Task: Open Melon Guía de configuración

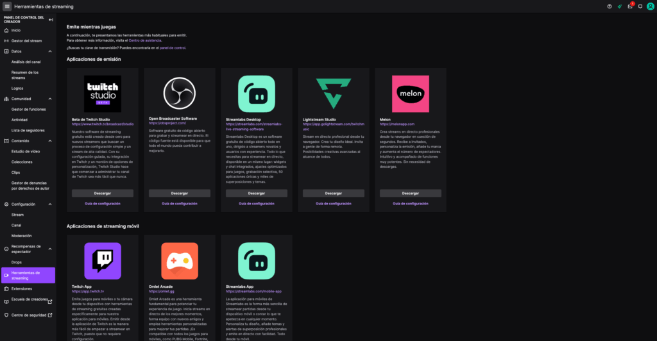Action: [x=411, y=203]
